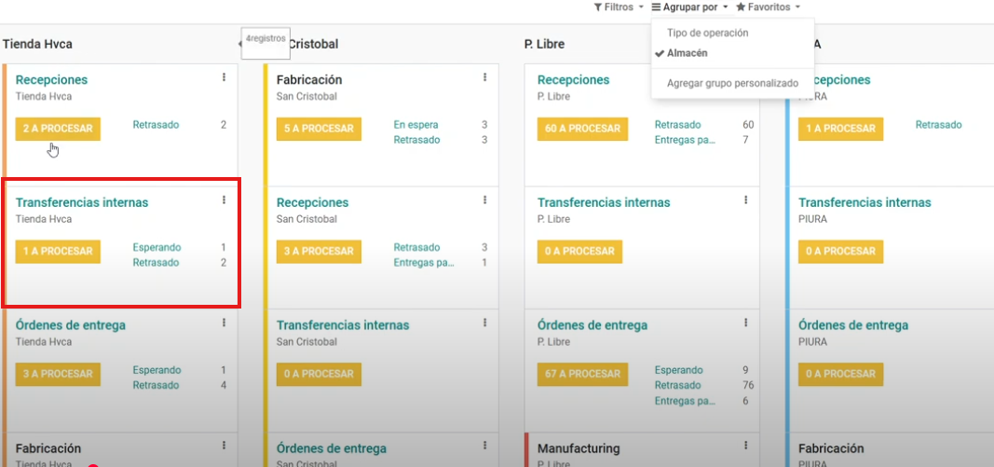Open kebab menu on Tienda Hvca Transferencias internas
The image size is (994, 467).
pos(225,199)
